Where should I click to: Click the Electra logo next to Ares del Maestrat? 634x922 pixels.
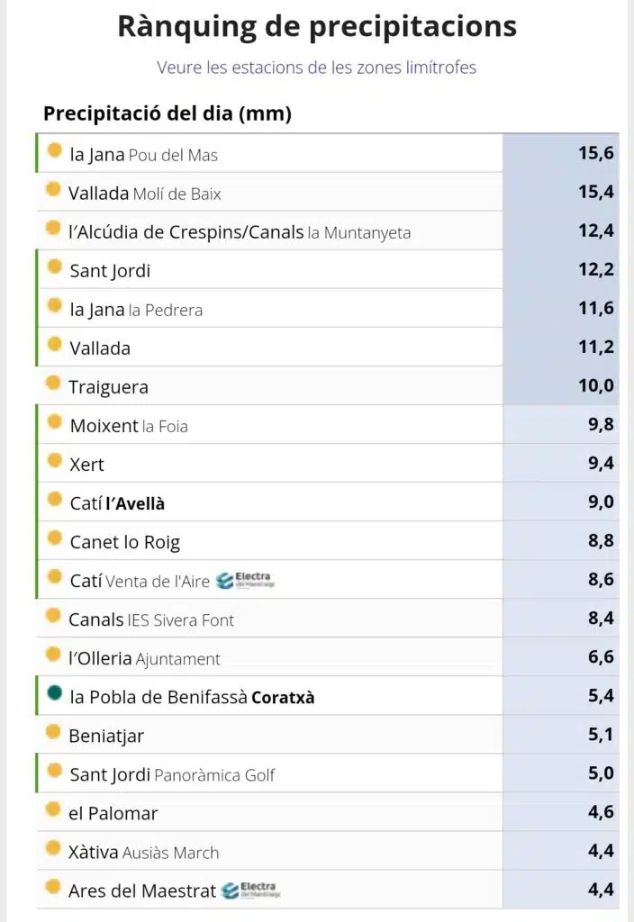pos(251,890)
